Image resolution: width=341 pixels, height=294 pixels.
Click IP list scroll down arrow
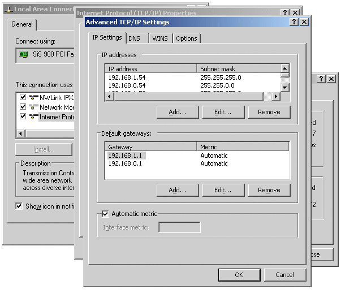click(x=284, y=88)
